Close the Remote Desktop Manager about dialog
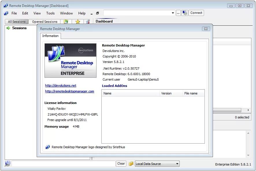Image resolution: width=256 pixels, height=171 pixels. (x=206, y=29)
